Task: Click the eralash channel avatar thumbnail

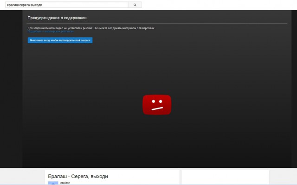Action: [x=53, y=183]
